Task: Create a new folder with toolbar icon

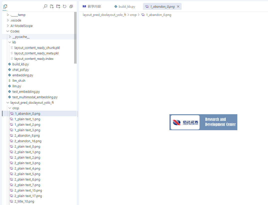Action: (58, 6)
